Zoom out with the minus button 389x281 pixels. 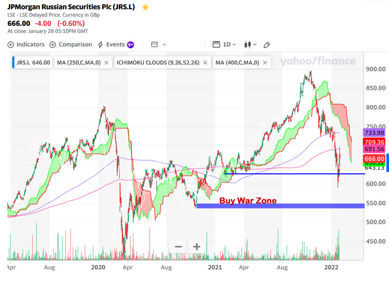coord(178,247)
